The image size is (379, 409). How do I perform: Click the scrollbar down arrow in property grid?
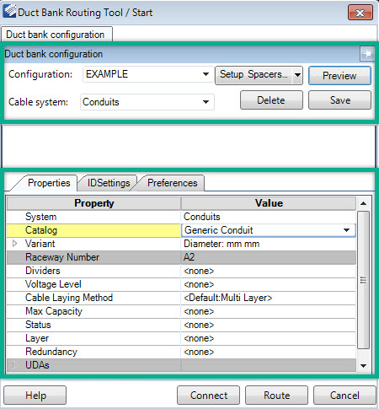point(363,365)
